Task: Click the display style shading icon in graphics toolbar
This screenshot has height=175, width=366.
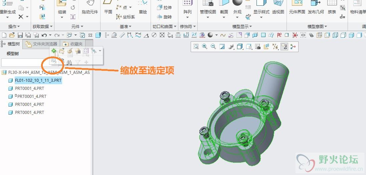Action: tap(240, 47)
